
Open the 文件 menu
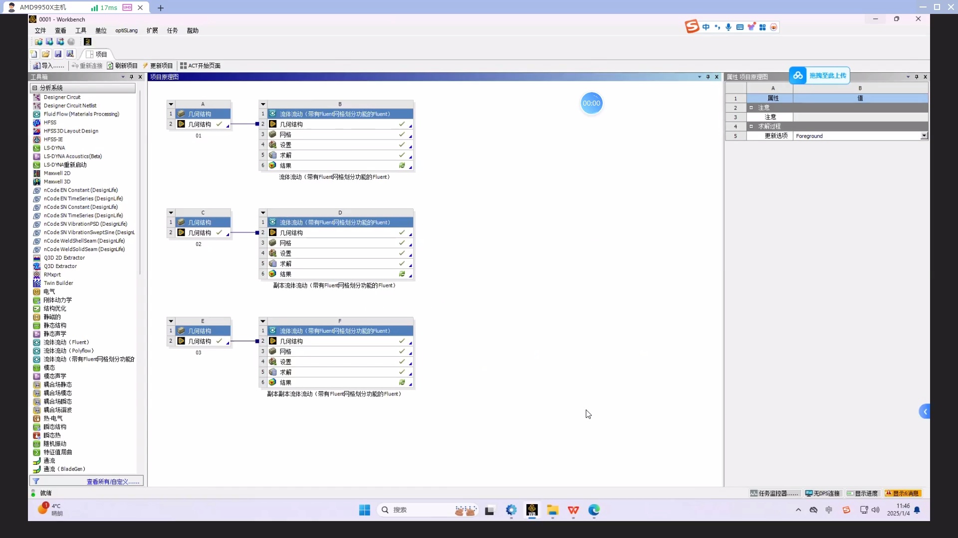40,30
